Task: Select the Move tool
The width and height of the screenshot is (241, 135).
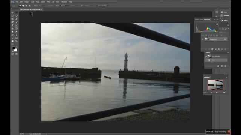Action: (x=12, y=13)
